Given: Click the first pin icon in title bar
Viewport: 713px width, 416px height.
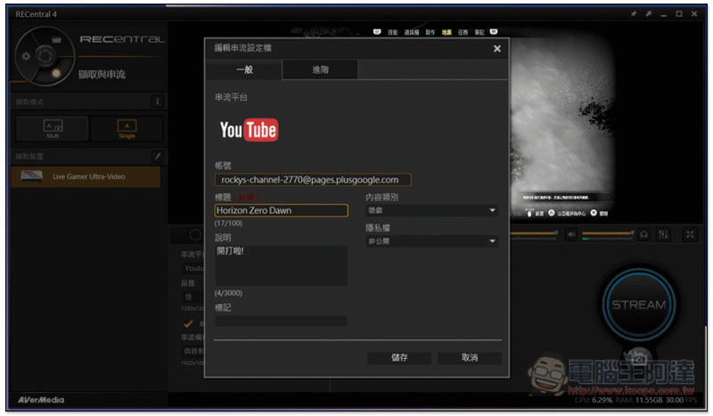Looking at the screenshot, I should [x=633, y=14].
